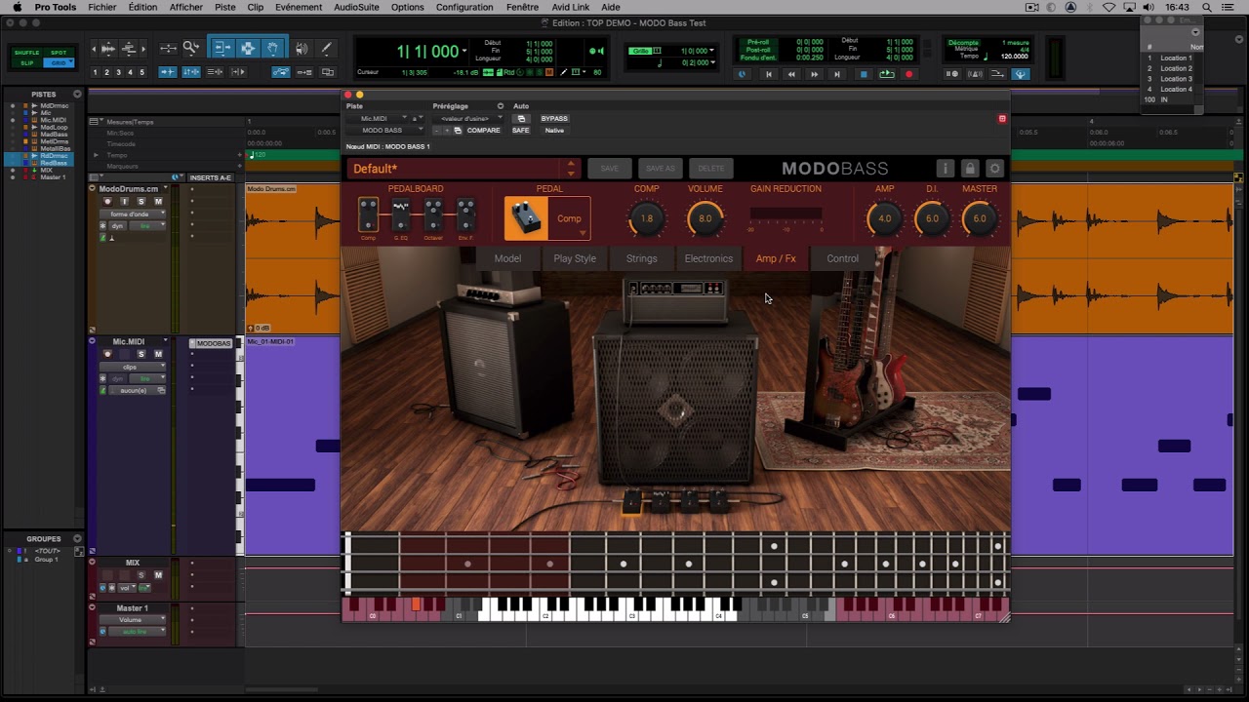Open the AudioSuite menu
Screen dimensions: 1249x702
[356, 7]
